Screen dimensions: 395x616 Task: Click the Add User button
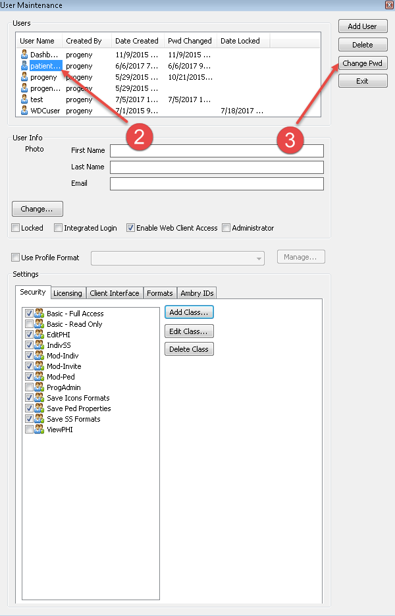363,26
